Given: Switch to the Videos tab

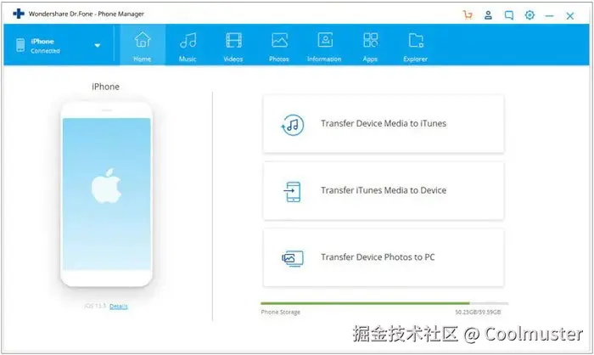Looking at the screenshot, I should (x=233, y=45).
